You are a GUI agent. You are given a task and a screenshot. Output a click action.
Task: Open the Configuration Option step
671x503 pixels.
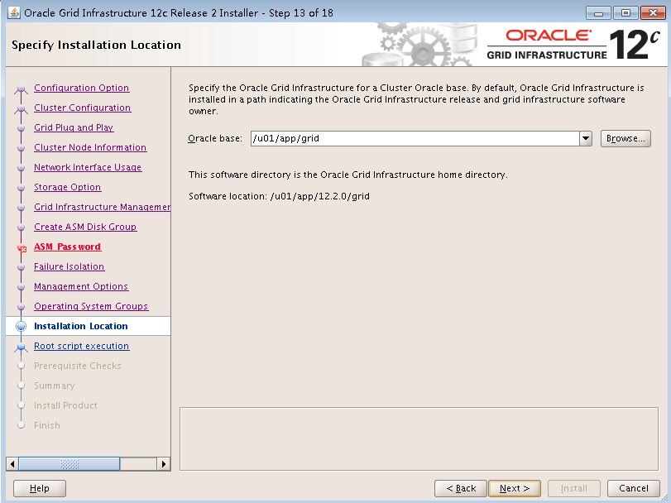81,88
